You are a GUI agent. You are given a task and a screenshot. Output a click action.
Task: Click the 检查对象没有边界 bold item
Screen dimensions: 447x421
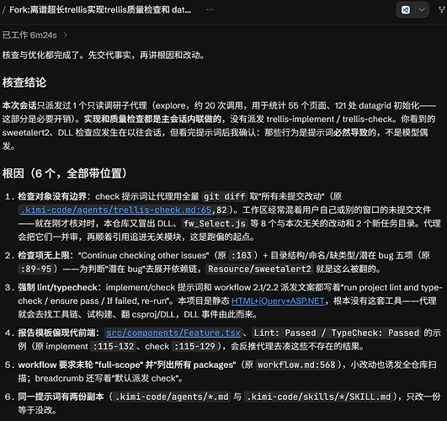[52, 196]
